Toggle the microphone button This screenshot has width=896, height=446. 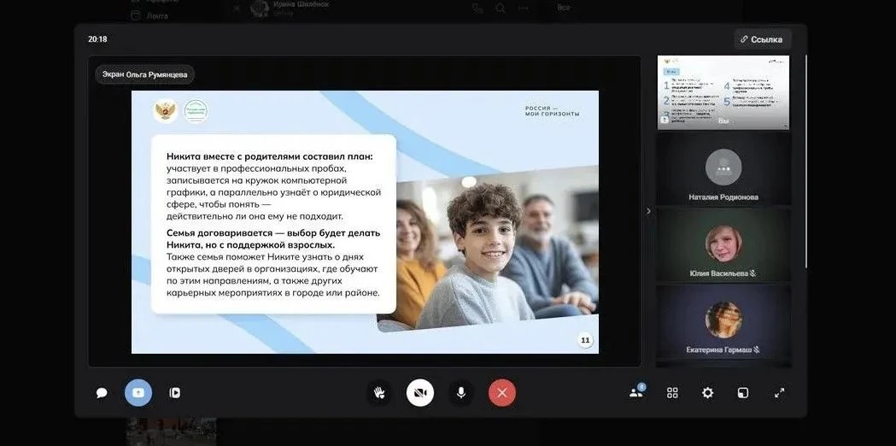click(x=460, y=393)
